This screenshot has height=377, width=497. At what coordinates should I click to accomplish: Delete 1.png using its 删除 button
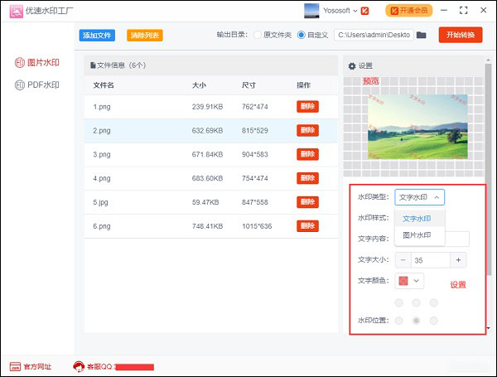[307, 107]
